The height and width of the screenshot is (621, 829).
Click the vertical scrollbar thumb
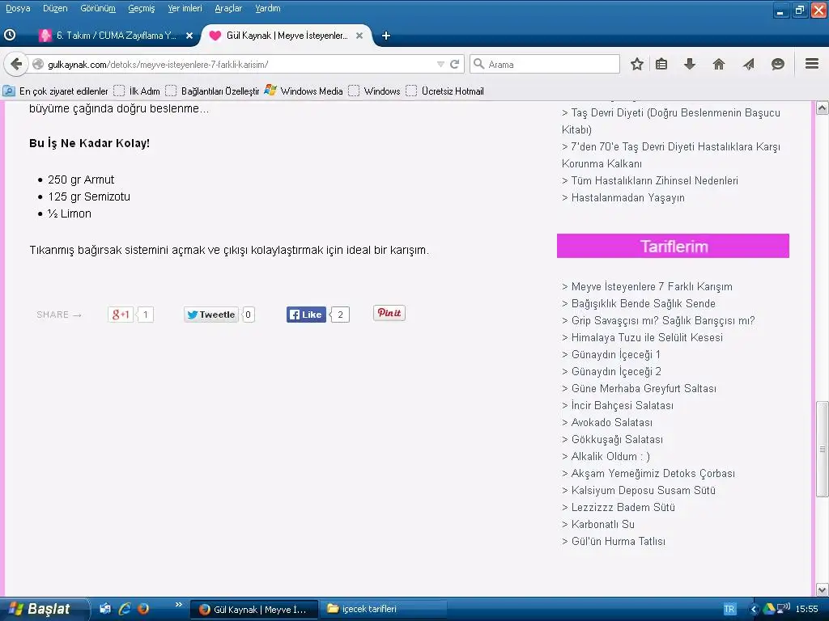(823, 448)
